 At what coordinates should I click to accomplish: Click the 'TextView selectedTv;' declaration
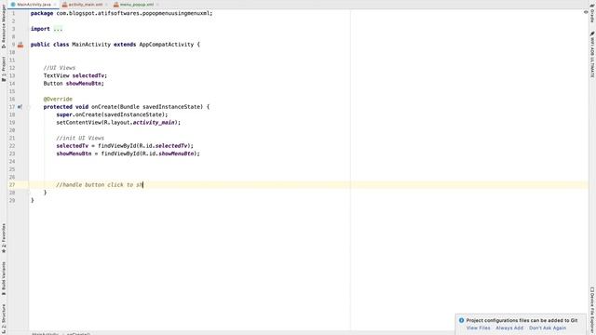tap(74, 75)
